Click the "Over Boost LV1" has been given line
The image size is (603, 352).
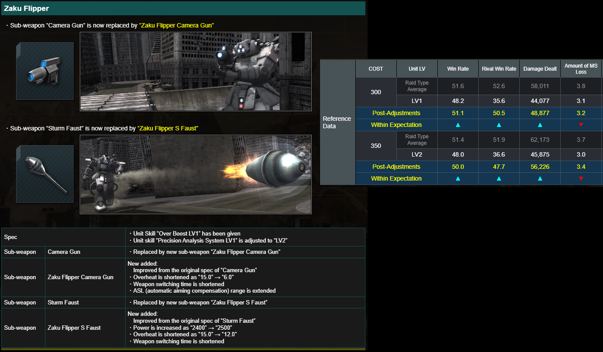(x=185, y=234)
